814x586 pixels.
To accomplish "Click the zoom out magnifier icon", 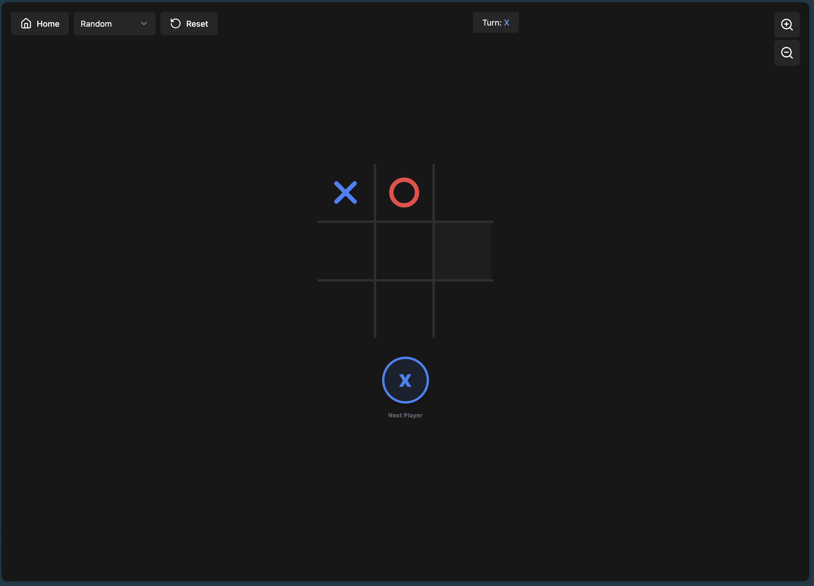I will (x=787, y=53).
